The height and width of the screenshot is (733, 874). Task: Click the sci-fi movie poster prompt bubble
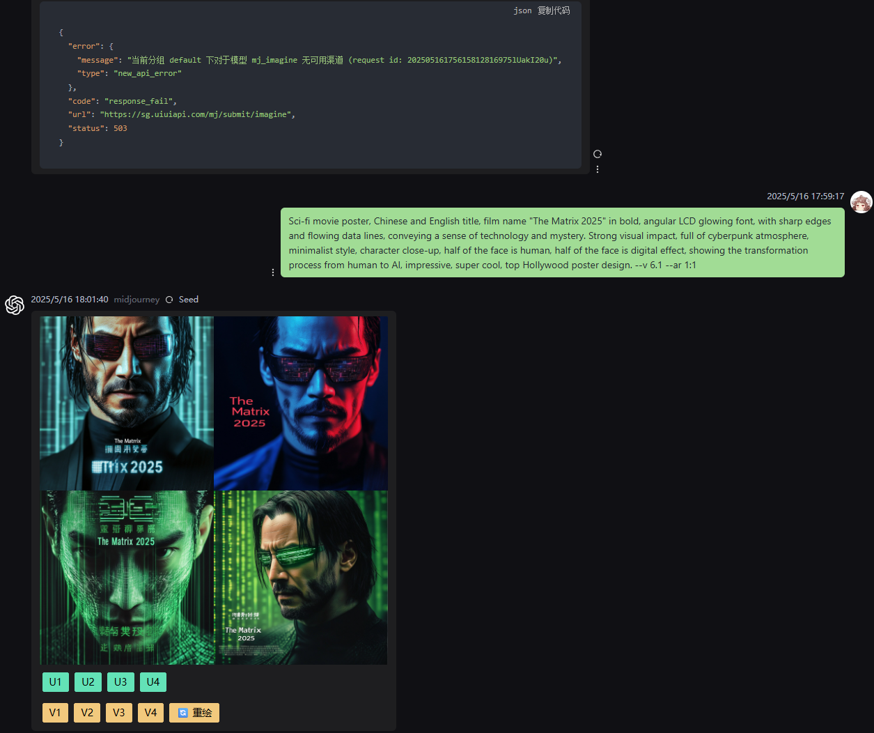[563, 243]
